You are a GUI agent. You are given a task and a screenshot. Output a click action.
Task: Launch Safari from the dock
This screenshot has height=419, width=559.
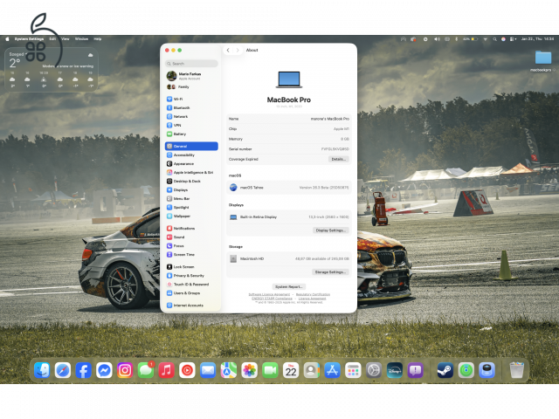(x=62, y=370)
